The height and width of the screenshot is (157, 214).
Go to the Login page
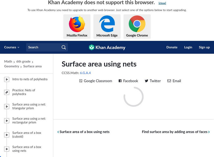(188, 47)
